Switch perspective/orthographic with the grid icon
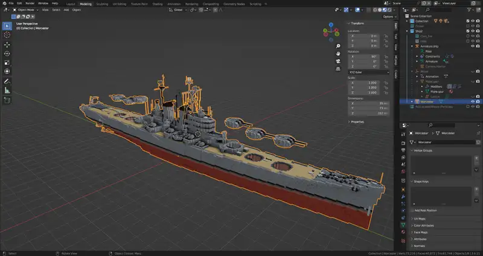Viewport: 483px width, 256px height. click(338, 69)
